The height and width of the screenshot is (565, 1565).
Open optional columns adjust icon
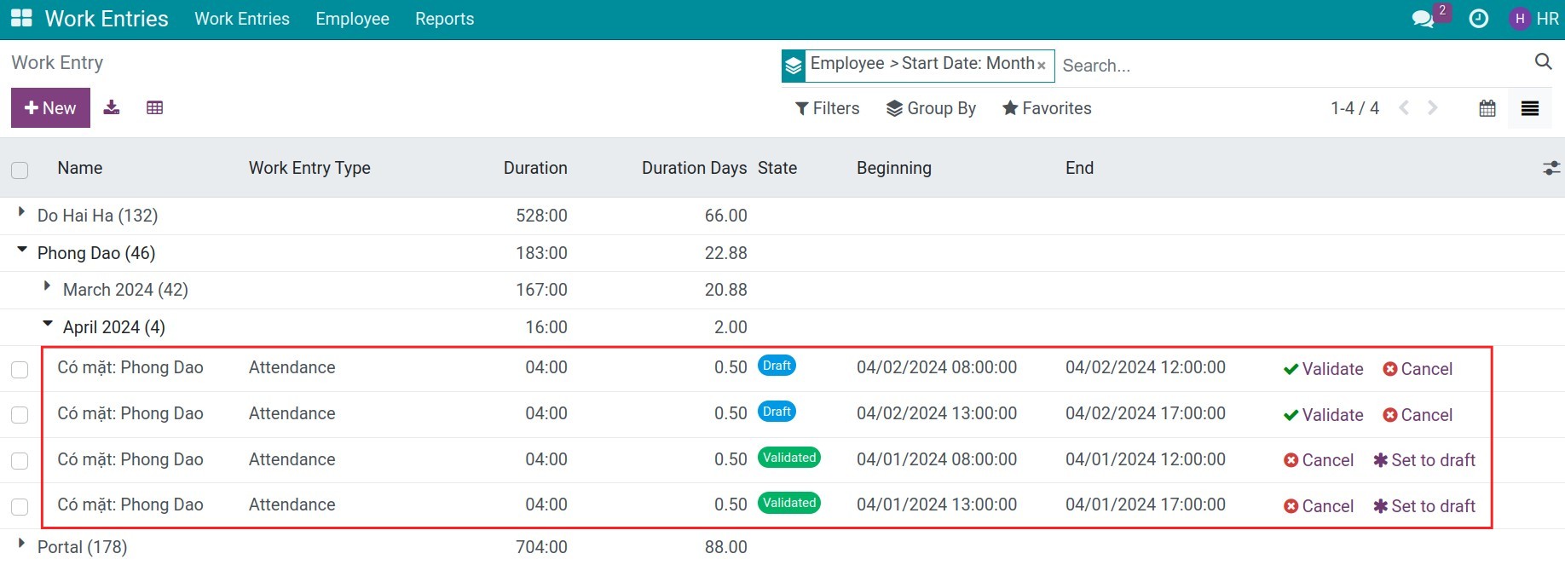[1551, 168]
